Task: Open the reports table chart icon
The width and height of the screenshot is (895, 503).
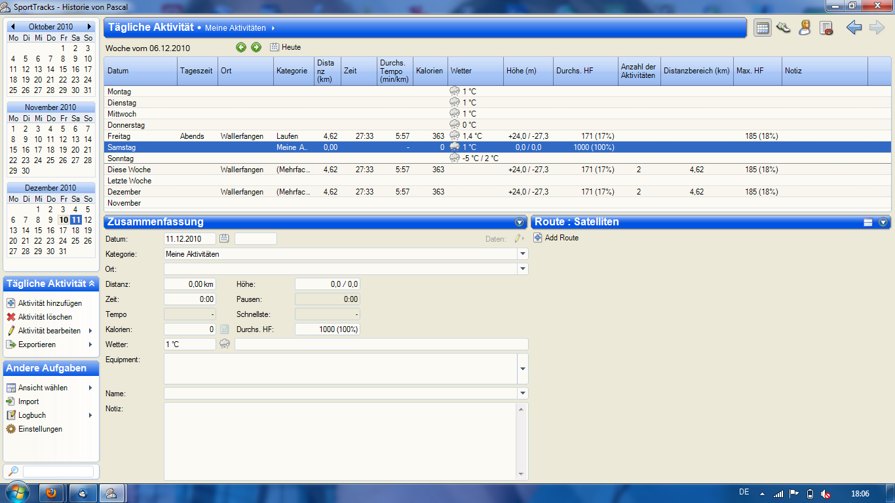Action: tap(826, 28)
